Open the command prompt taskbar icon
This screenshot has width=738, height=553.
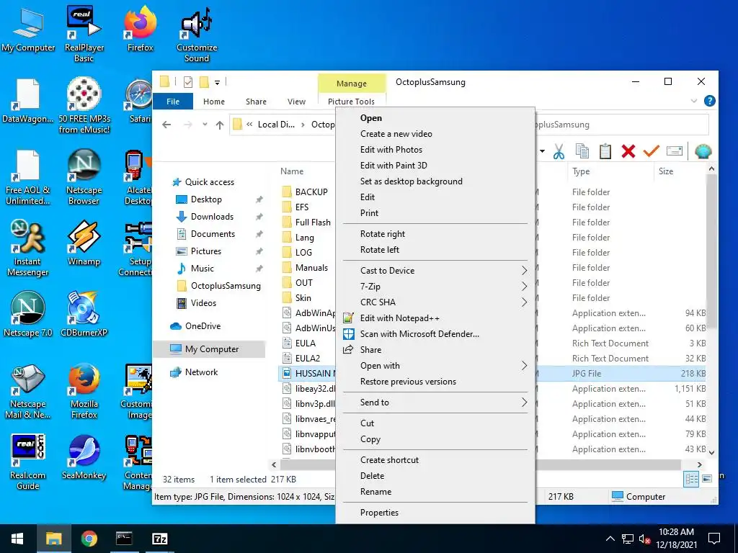pyautogui.click(x=124, y=539)
